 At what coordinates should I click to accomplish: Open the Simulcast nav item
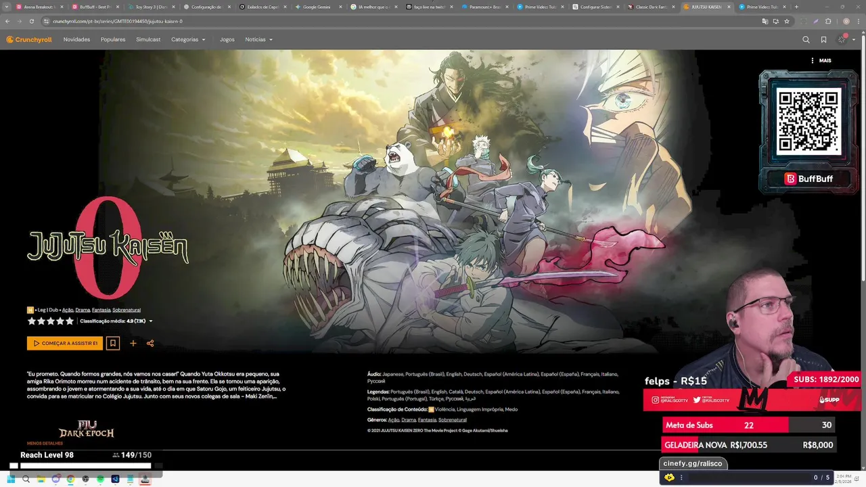[148, 39]
